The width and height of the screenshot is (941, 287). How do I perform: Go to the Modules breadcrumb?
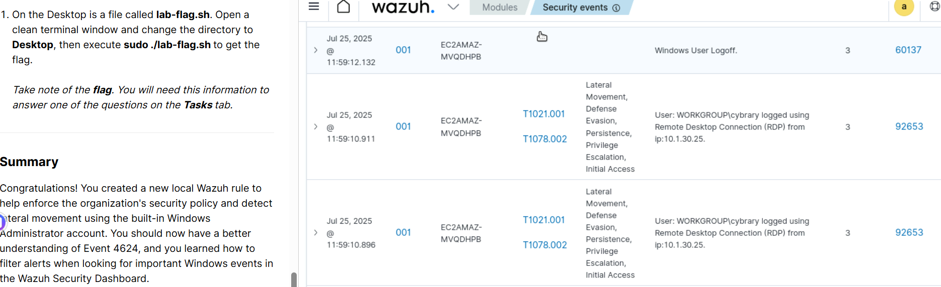(499, 8)
